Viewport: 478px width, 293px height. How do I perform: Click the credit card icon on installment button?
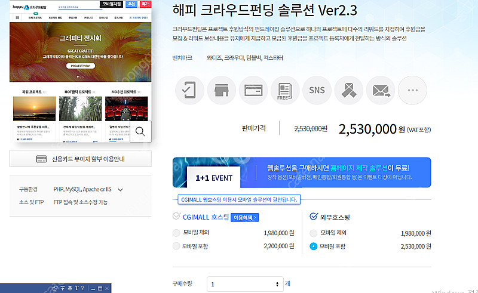pos(41,159)
